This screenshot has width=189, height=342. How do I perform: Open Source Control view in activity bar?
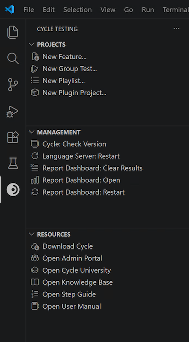pyautogui.click(x=13, y=85)
